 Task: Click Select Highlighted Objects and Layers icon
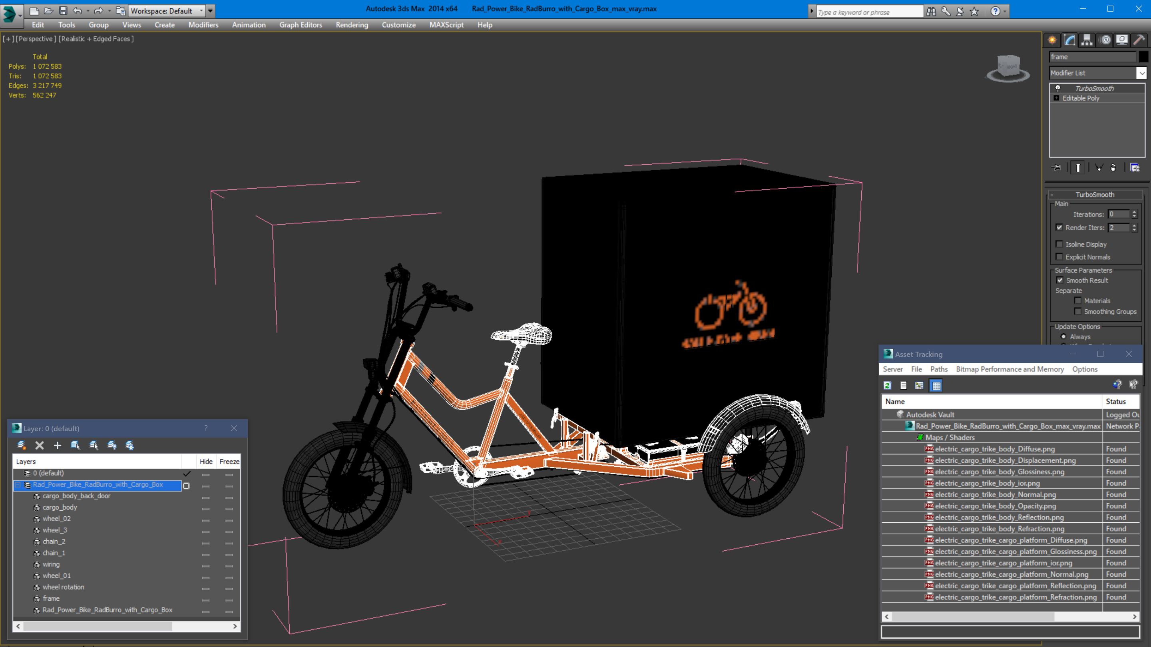[x=75, y=445]
